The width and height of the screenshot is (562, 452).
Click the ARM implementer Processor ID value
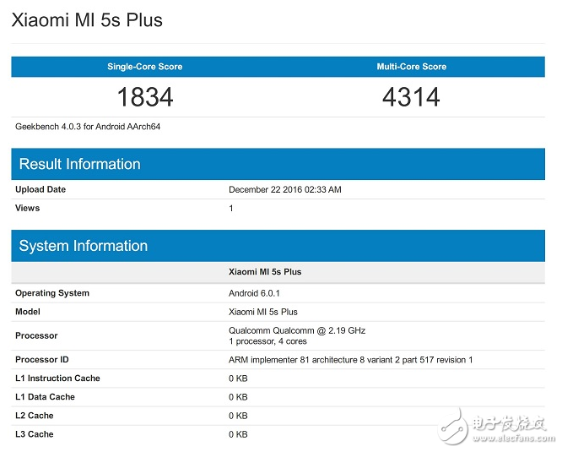tap(351, 360)
